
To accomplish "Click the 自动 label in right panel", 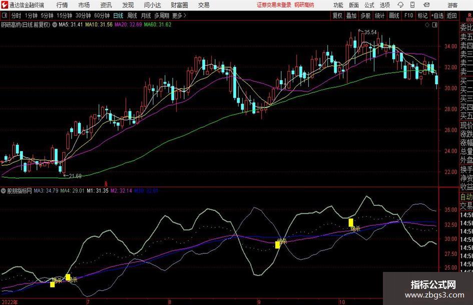I will pyautogui.click(x=466, y=197).
